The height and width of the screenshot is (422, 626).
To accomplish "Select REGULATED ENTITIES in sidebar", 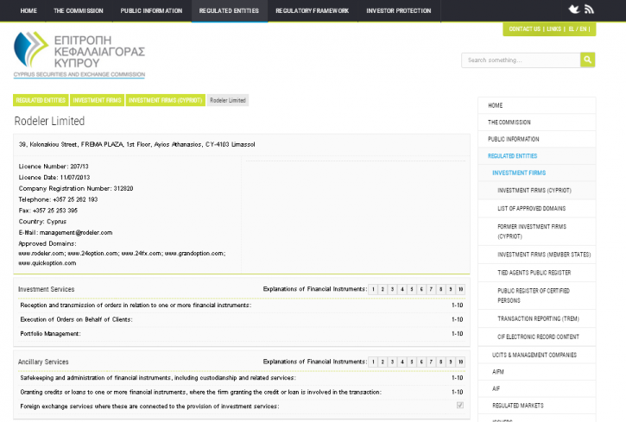I will 536,155.
